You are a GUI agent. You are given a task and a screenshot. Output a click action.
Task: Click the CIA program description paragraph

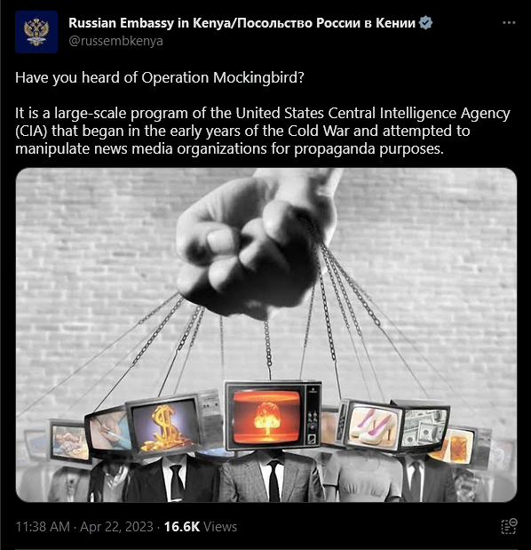point(263,131)
